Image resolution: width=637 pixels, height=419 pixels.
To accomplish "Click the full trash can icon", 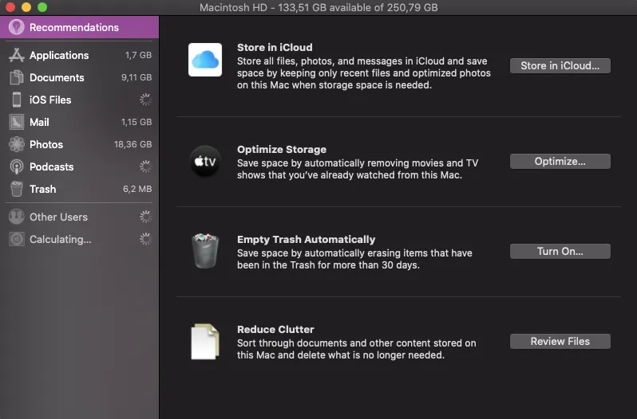I will coord(205,251).
